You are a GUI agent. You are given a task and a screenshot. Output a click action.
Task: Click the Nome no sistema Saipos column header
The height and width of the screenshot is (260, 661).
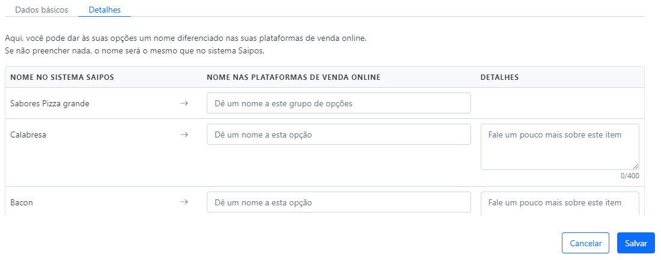click(62, 77)
